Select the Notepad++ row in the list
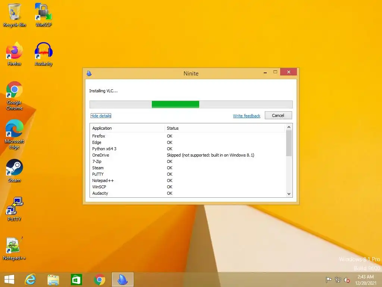The width and height of the screenshot is (382, 287). 188,180
